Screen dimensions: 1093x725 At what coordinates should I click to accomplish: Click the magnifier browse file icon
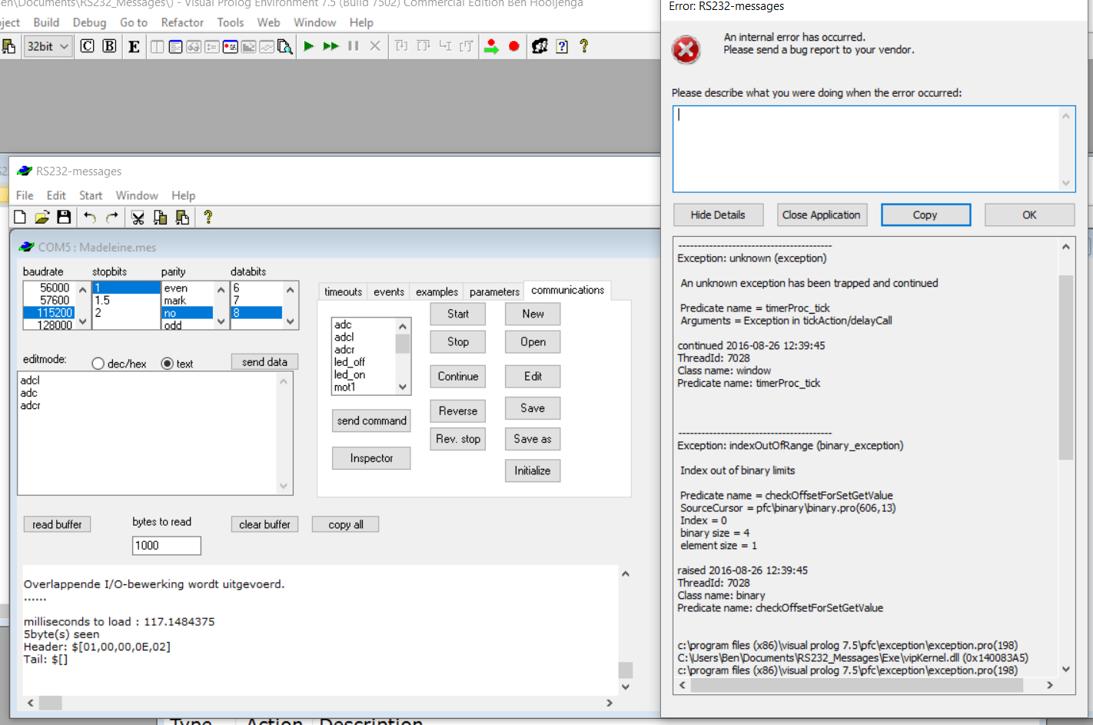pyautogui.click(x=284, y=47)
